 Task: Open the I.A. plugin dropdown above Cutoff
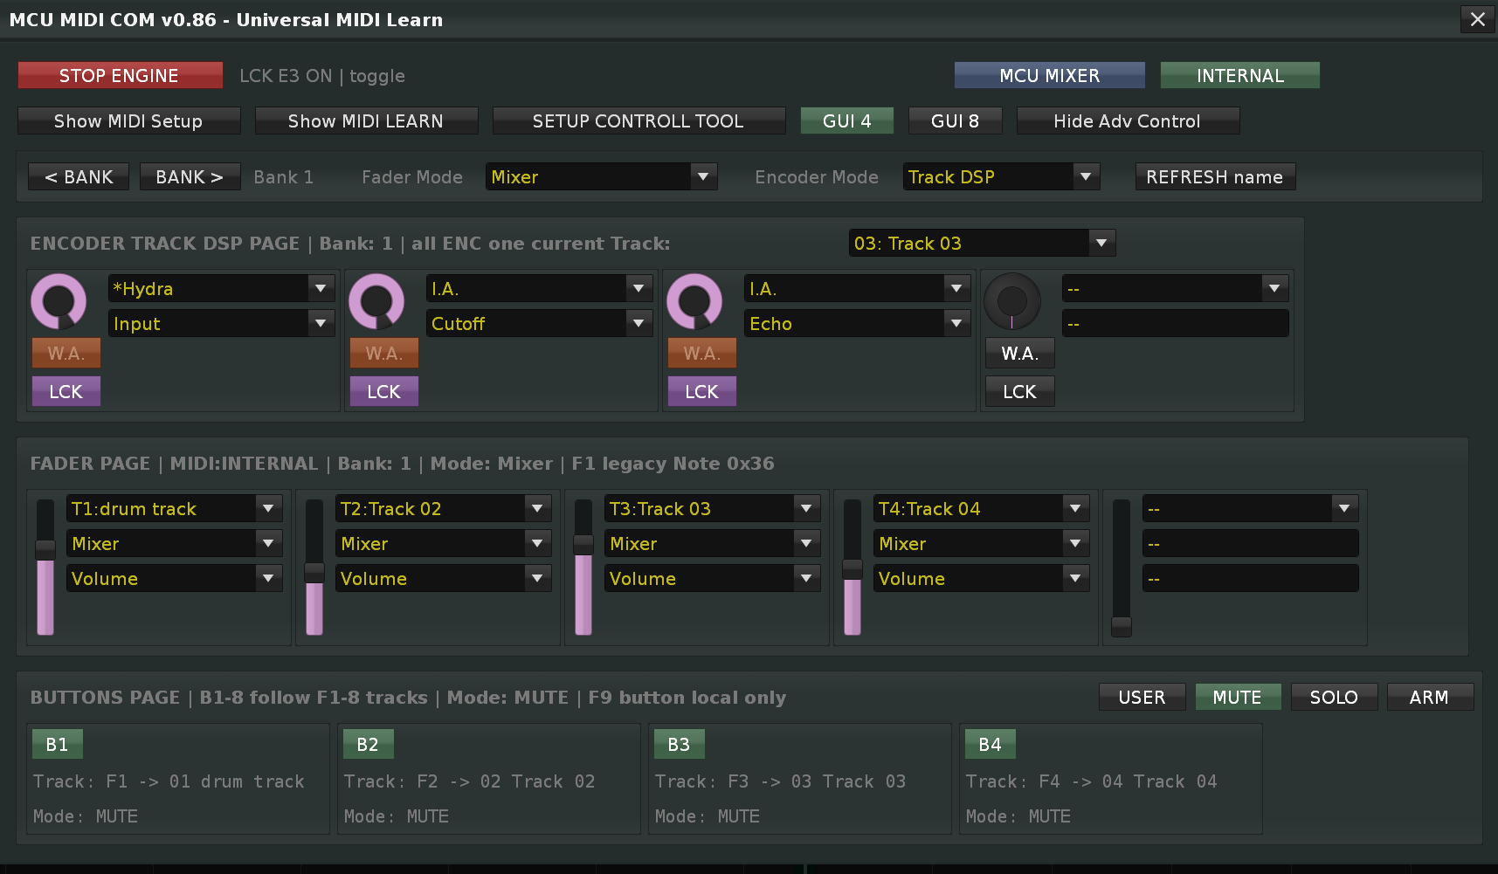(539, 289)
